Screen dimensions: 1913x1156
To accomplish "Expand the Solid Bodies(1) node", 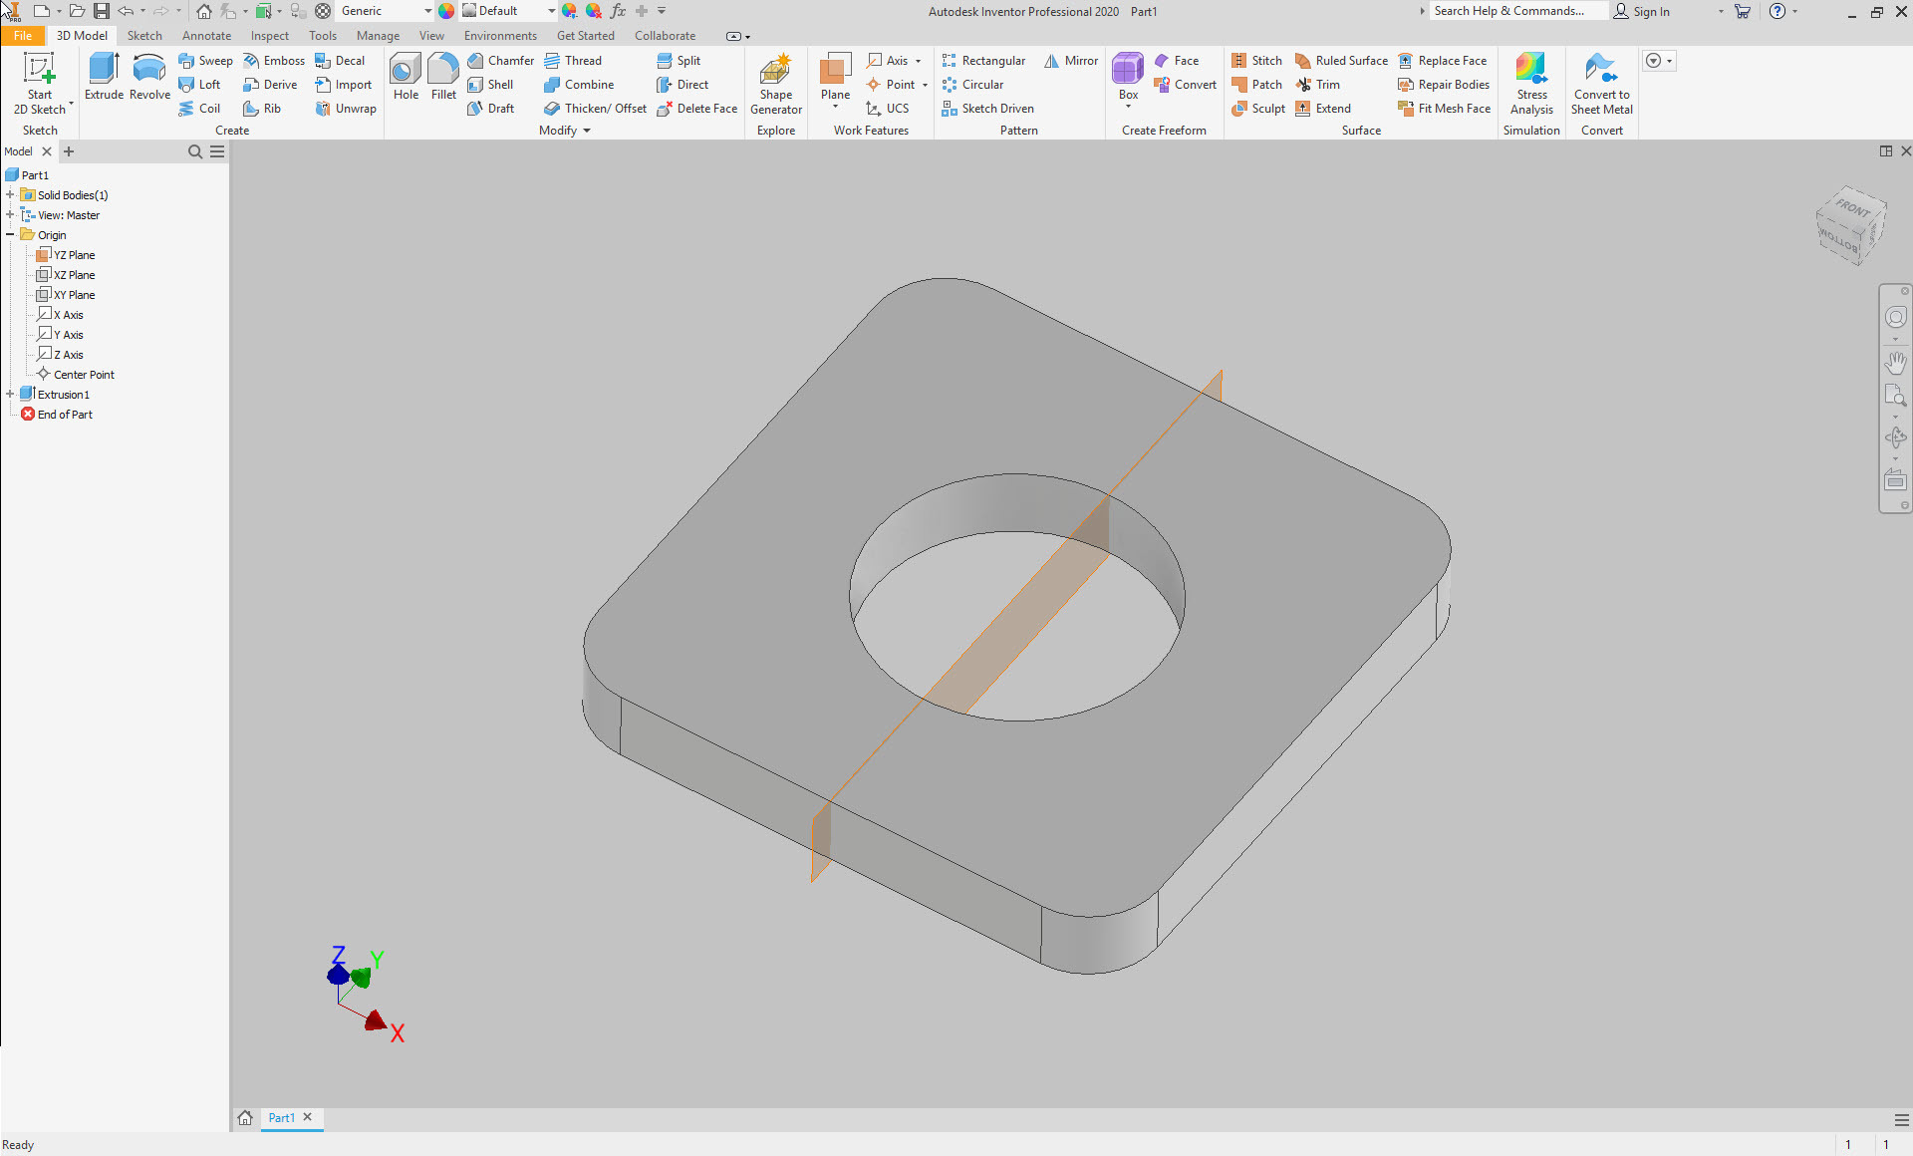I will [11, 194].
